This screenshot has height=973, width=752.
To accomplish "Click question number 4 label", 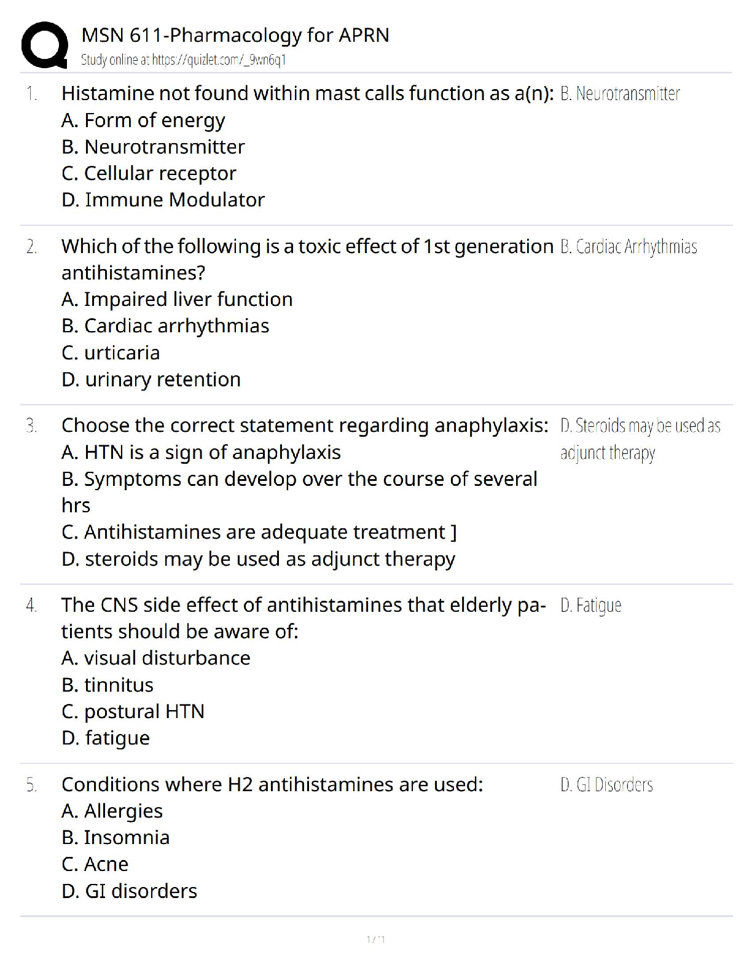I will click(31, 606).
